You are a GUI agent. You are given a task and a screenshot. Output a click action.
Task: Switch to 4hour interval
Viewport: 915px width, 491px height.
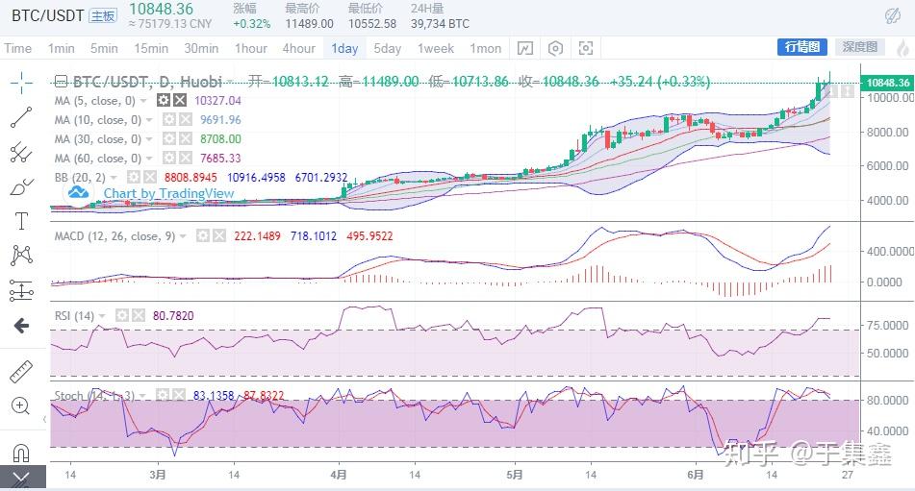click(x=299, y=48)
